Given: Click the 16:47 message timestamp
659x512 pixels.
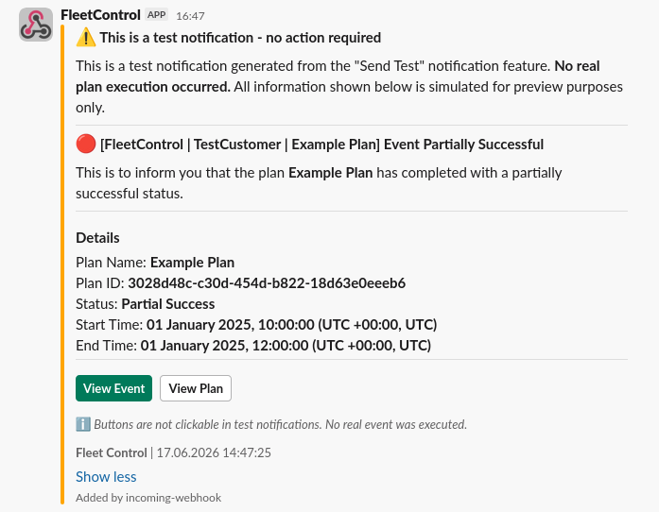Looking at the screenshot, I should 190,16.
